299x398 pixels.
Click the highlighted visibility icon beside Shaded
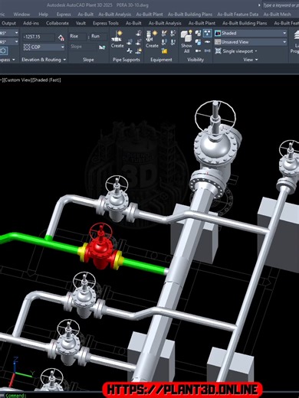(x=207, y=33)
